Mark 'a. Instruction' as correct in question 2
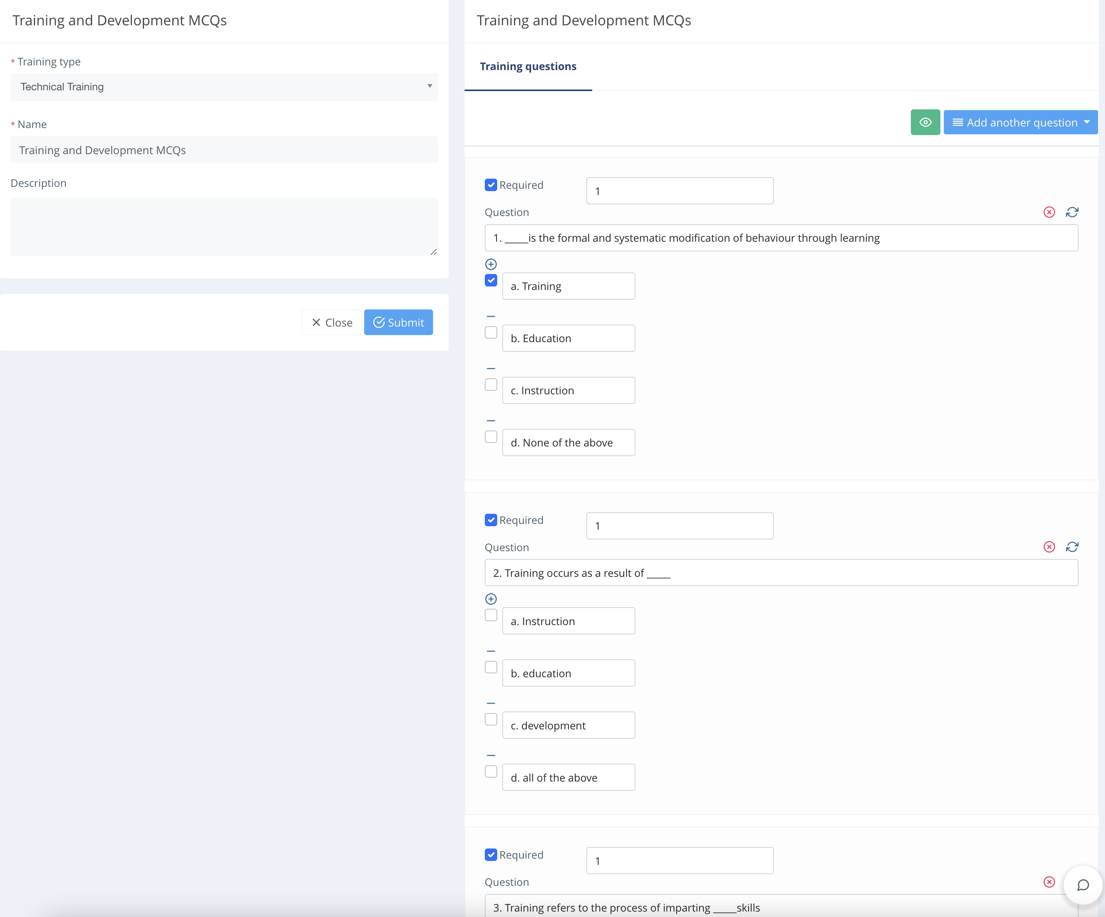This screenshot has width=1105, height=917. 490,615
